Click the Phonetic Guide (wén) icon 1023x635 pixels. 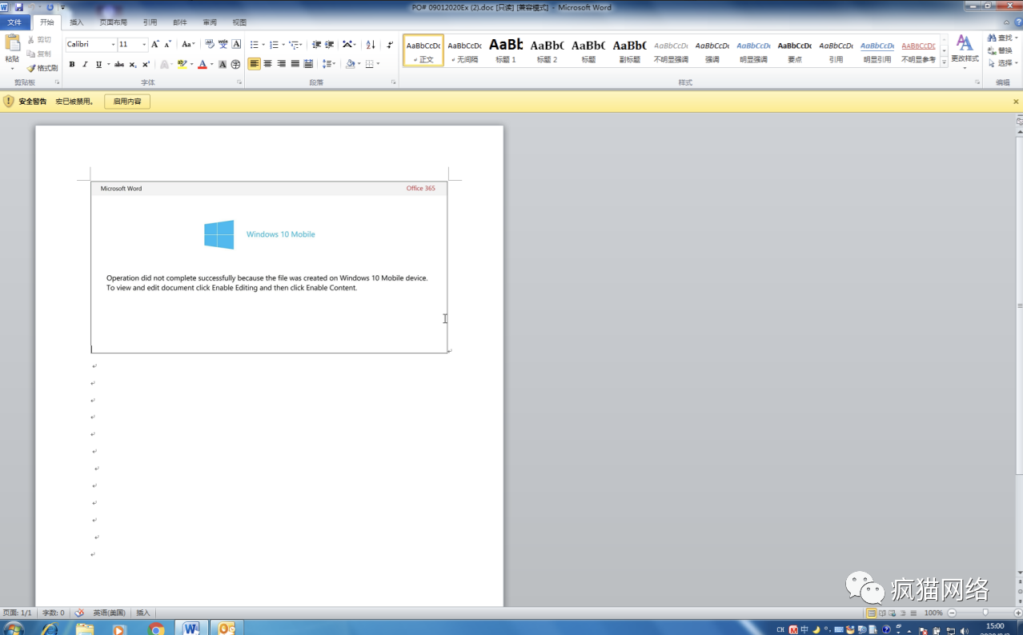pyautogui.click(x=223, y=45)
